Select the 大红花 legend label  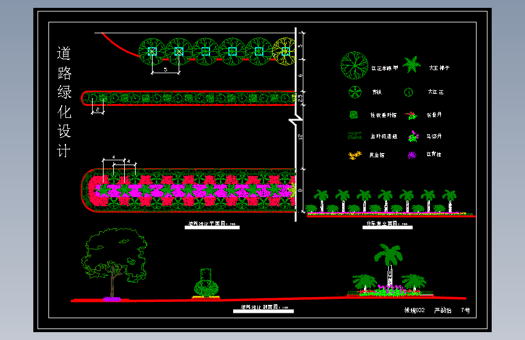435,92
